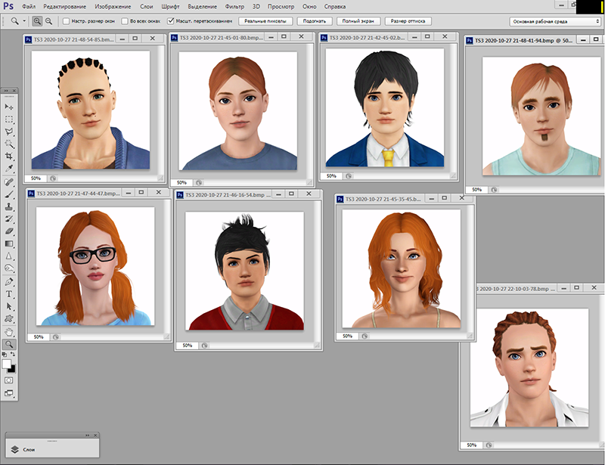Viewport: 605px width, 465px height.
Task: Open the Просмотр menu
Action: pos(281,7)
